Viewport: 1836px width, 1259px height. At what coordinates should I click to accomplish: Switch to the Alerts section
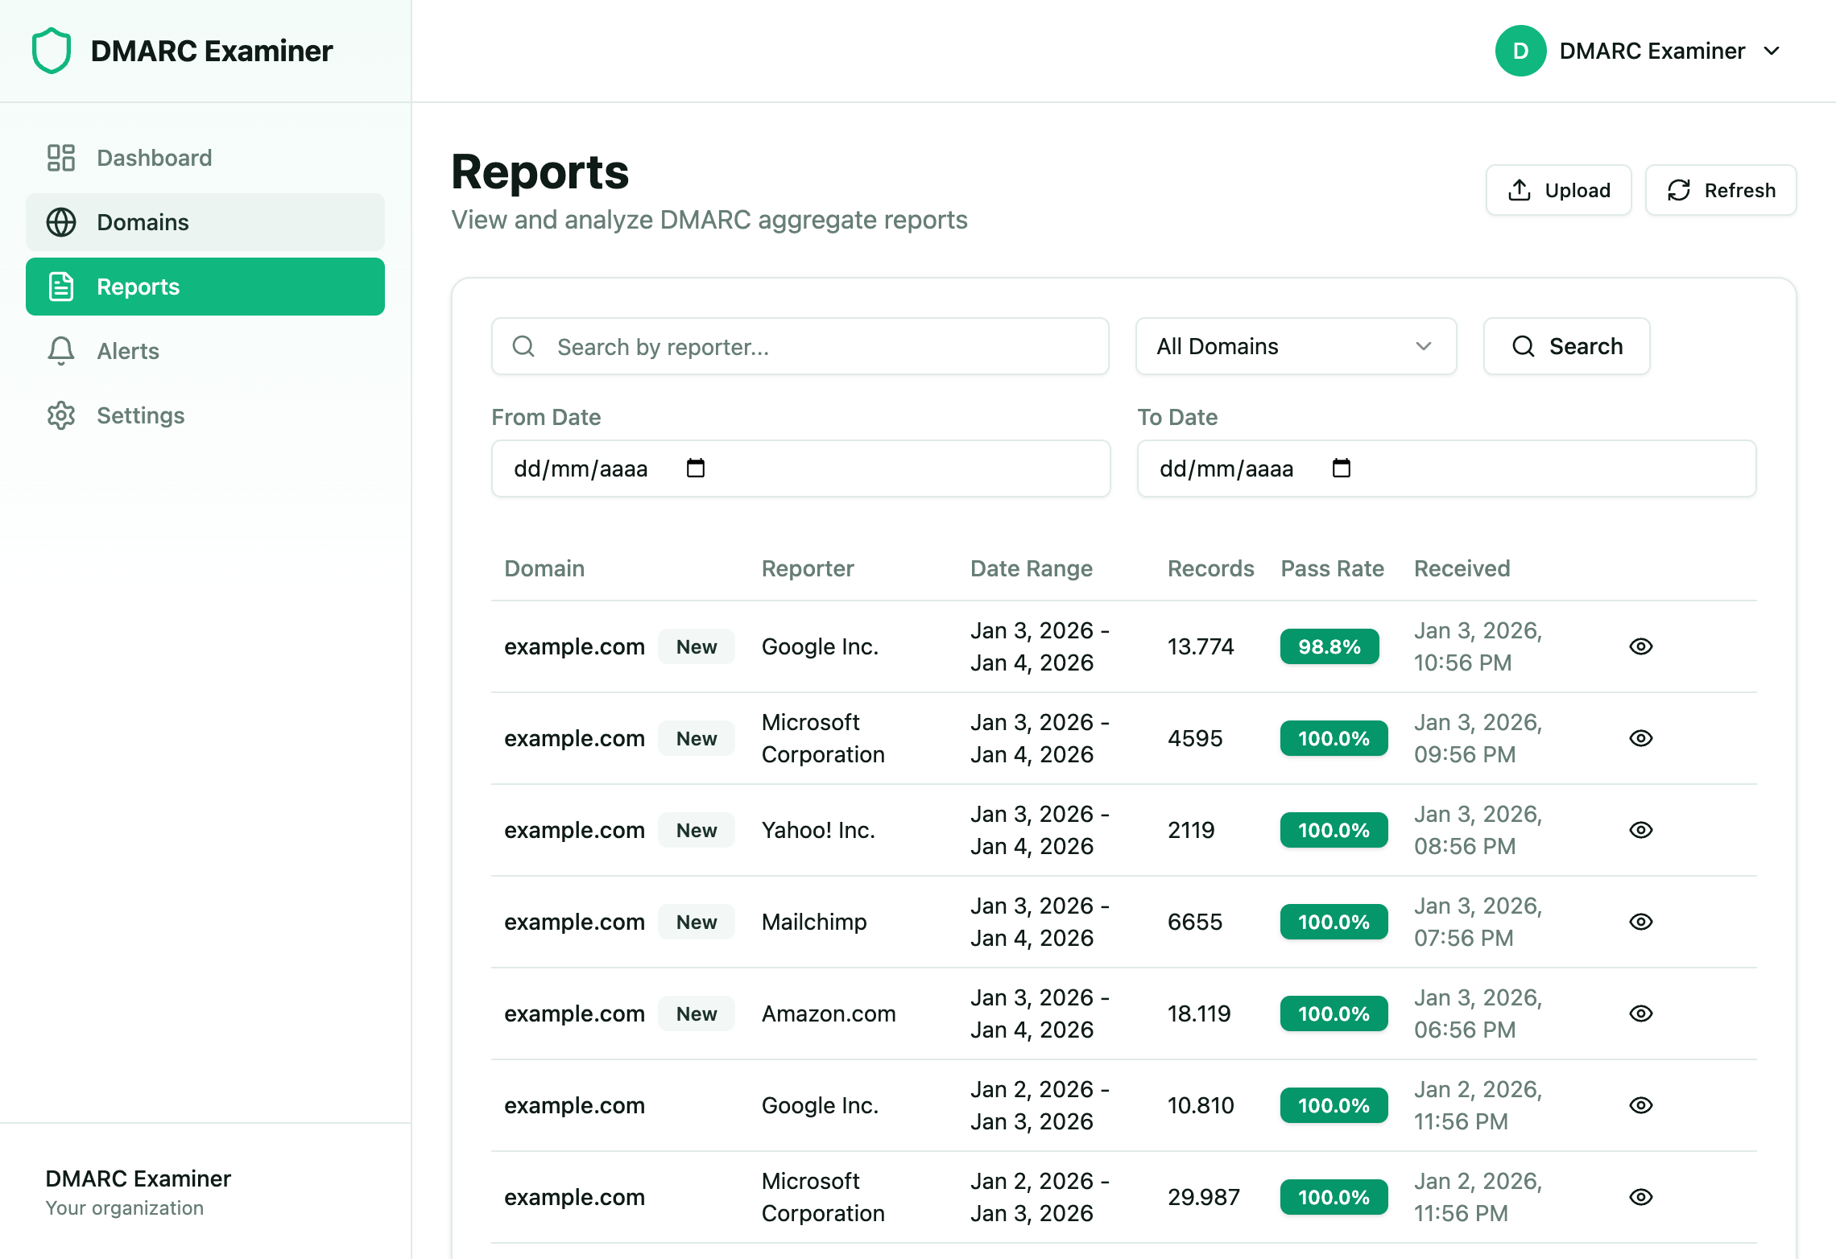pyautogui.click(x=127, y=351)
